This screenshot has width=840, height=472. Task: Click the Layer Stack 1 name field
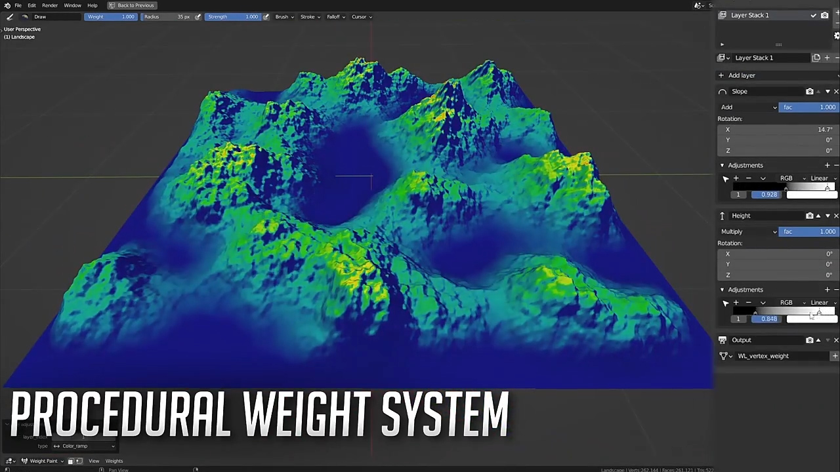(x=770, y=58)
